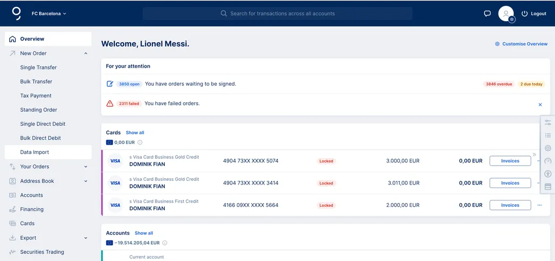This screenshot has width=555, height=261.
Task: Click Invoices for card ending 5664
Action: (x=510, y=205)
